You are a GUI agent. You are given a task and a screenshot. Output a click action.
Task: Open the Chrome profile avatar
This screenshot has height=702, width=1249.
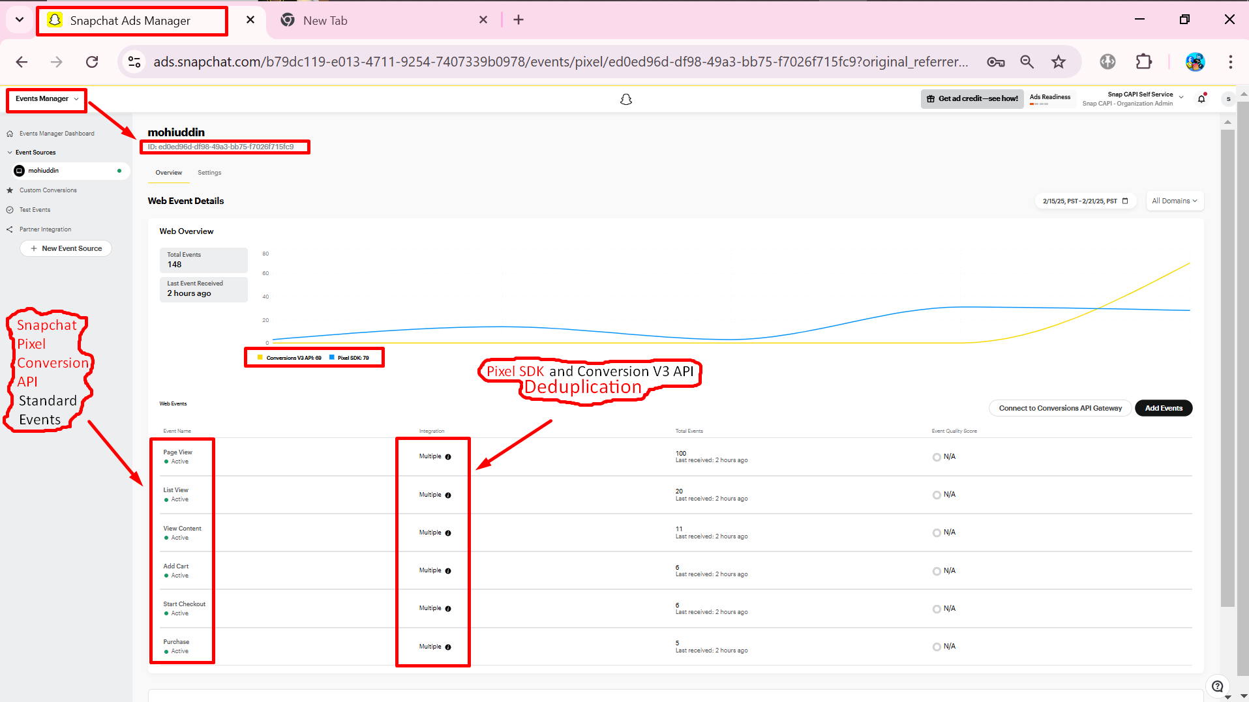pos(1195,62)
